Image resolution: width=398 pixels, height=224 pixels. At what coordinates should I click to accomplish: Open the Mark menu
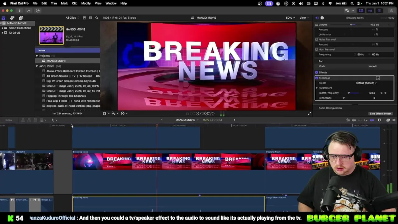[x=64, y=3]
